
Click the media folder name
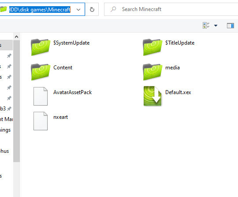click(172, 68)
